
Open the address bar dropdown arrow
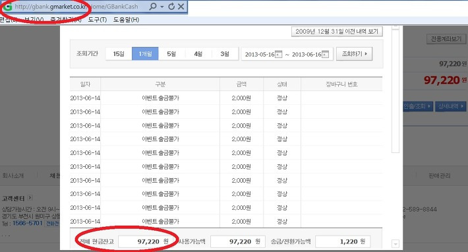point(162,7)
